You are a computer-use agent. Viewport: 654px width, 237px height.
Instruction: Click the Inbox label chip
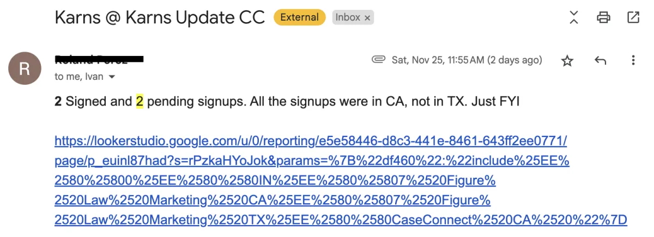(x=348, y=17)
